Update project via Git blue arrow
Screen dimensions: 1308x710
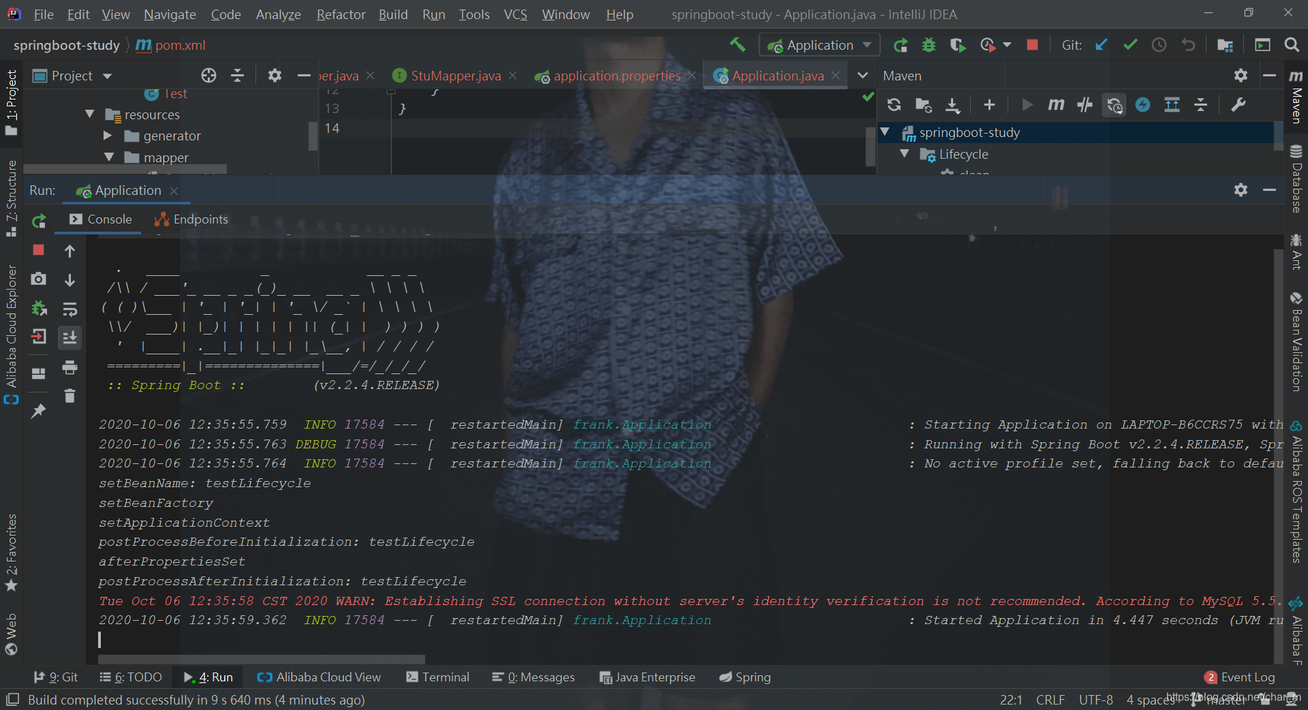coord(1101,45)
